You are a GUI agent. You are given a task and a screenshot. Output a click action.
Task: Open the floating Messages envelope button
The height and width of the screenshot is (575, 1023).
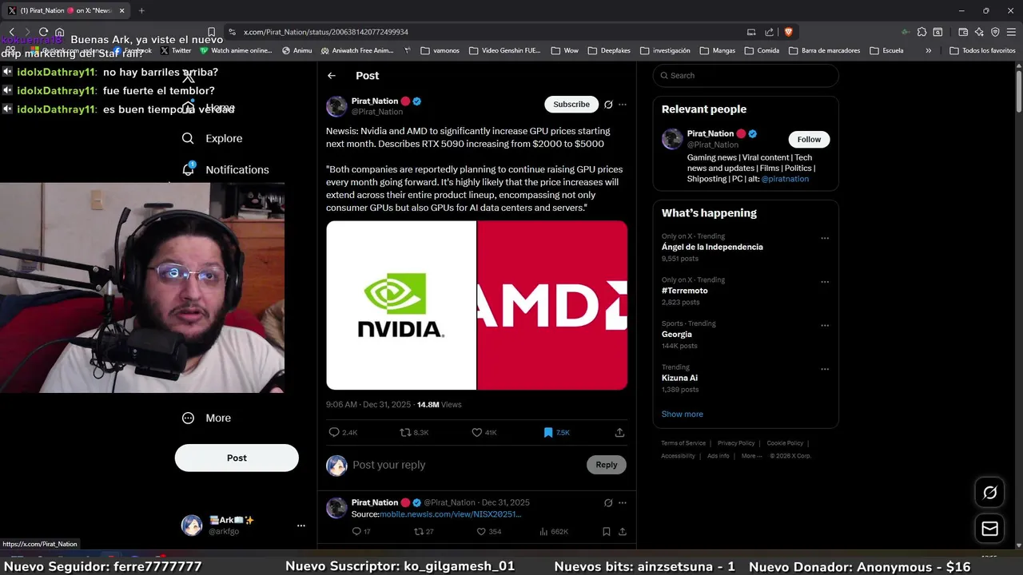989,529
